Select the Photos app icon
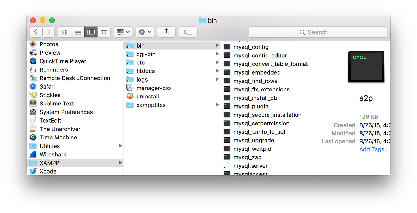Viewport: 417px width, 213px height. (33, 44)
